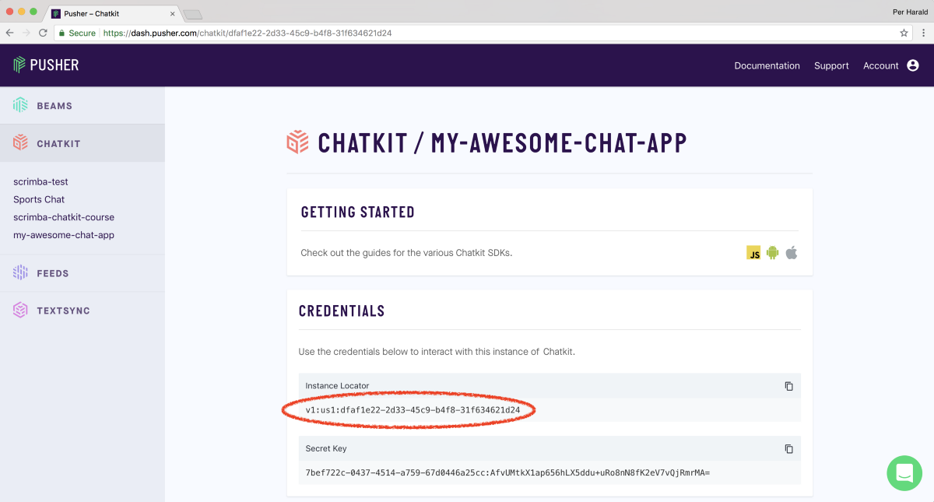This screenshot has width=934, height=502.
Task: Copy the Instance Locator value
Action: click(788, 386)
